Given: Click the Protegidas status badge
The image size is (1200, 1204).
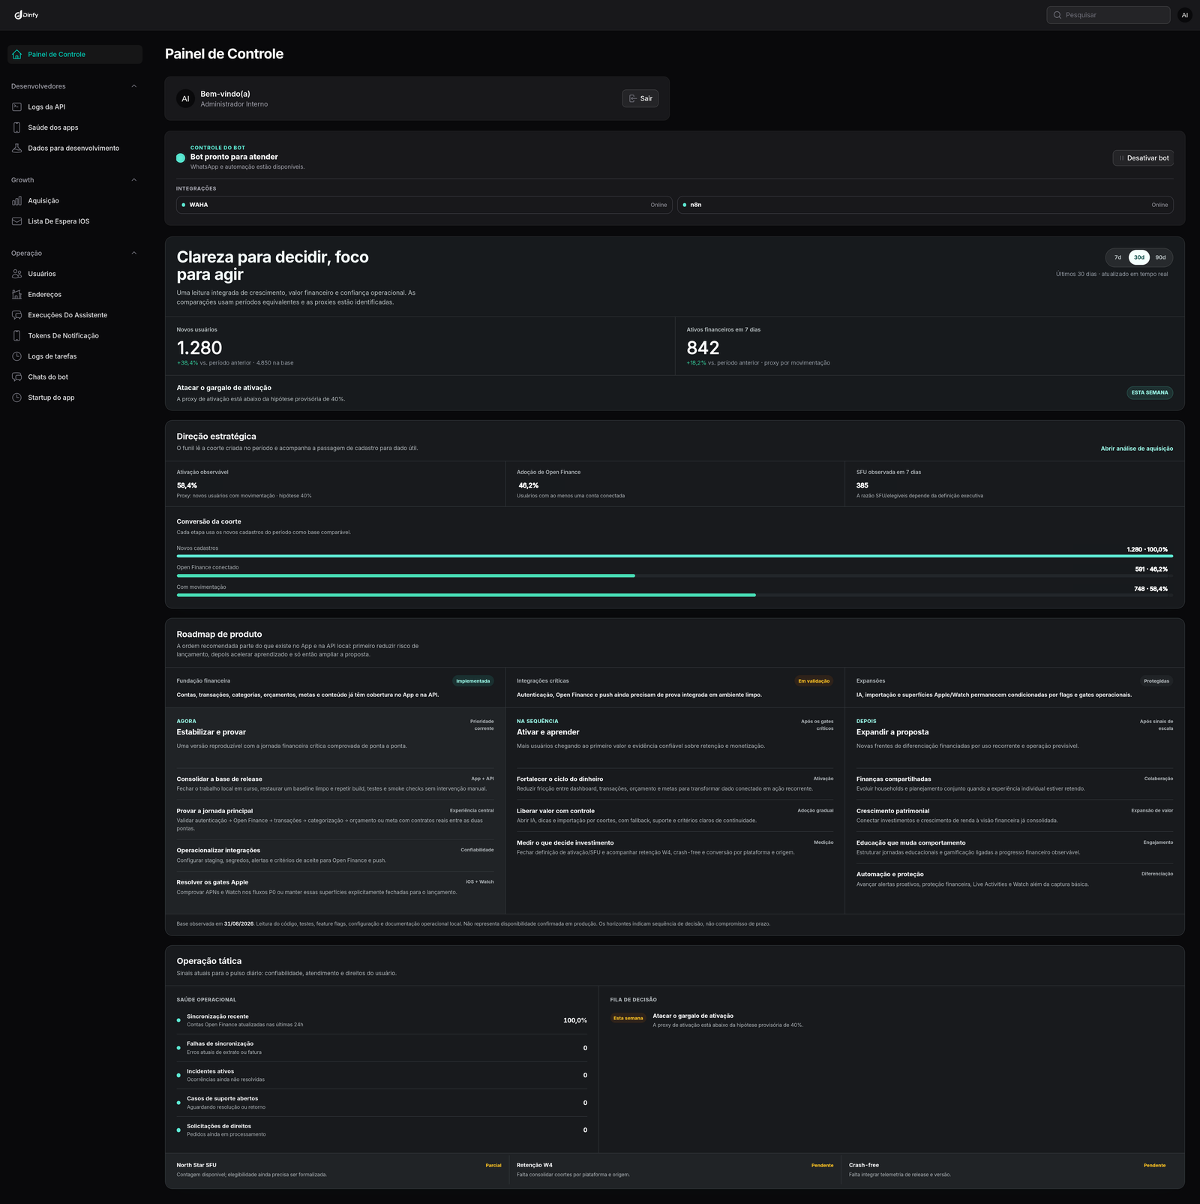Looking at the screenshot, I should 1156,681.
